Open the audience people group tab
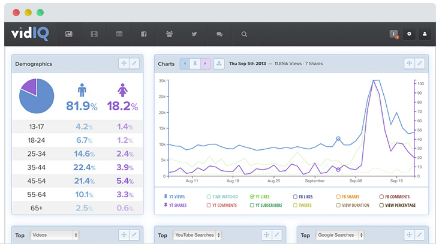436x247 pixels. click(x=169, y=35)
